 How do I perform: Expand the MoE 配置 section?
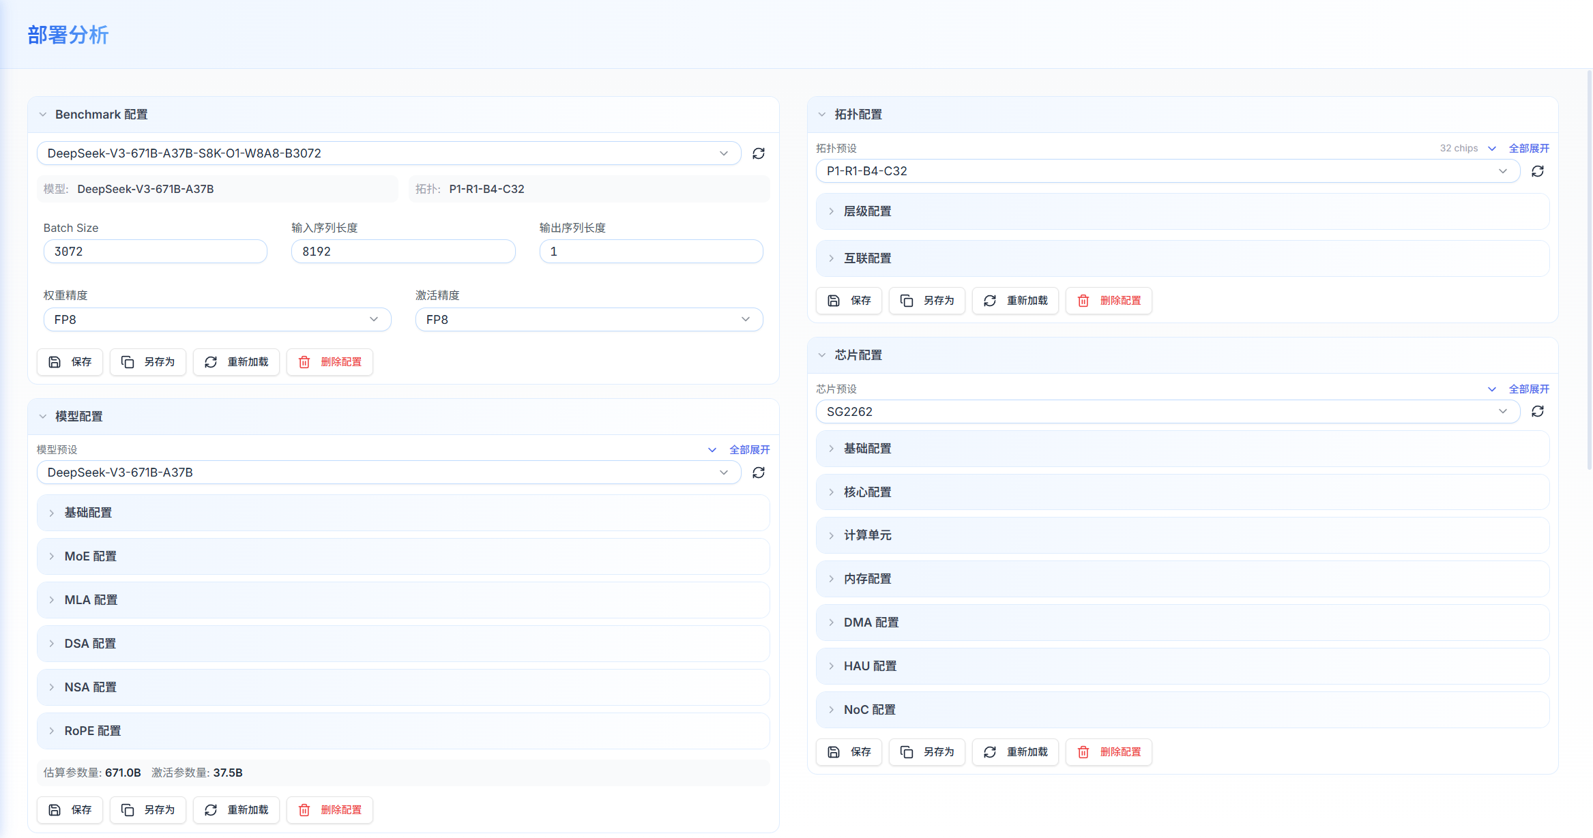(x=90, y=556)
